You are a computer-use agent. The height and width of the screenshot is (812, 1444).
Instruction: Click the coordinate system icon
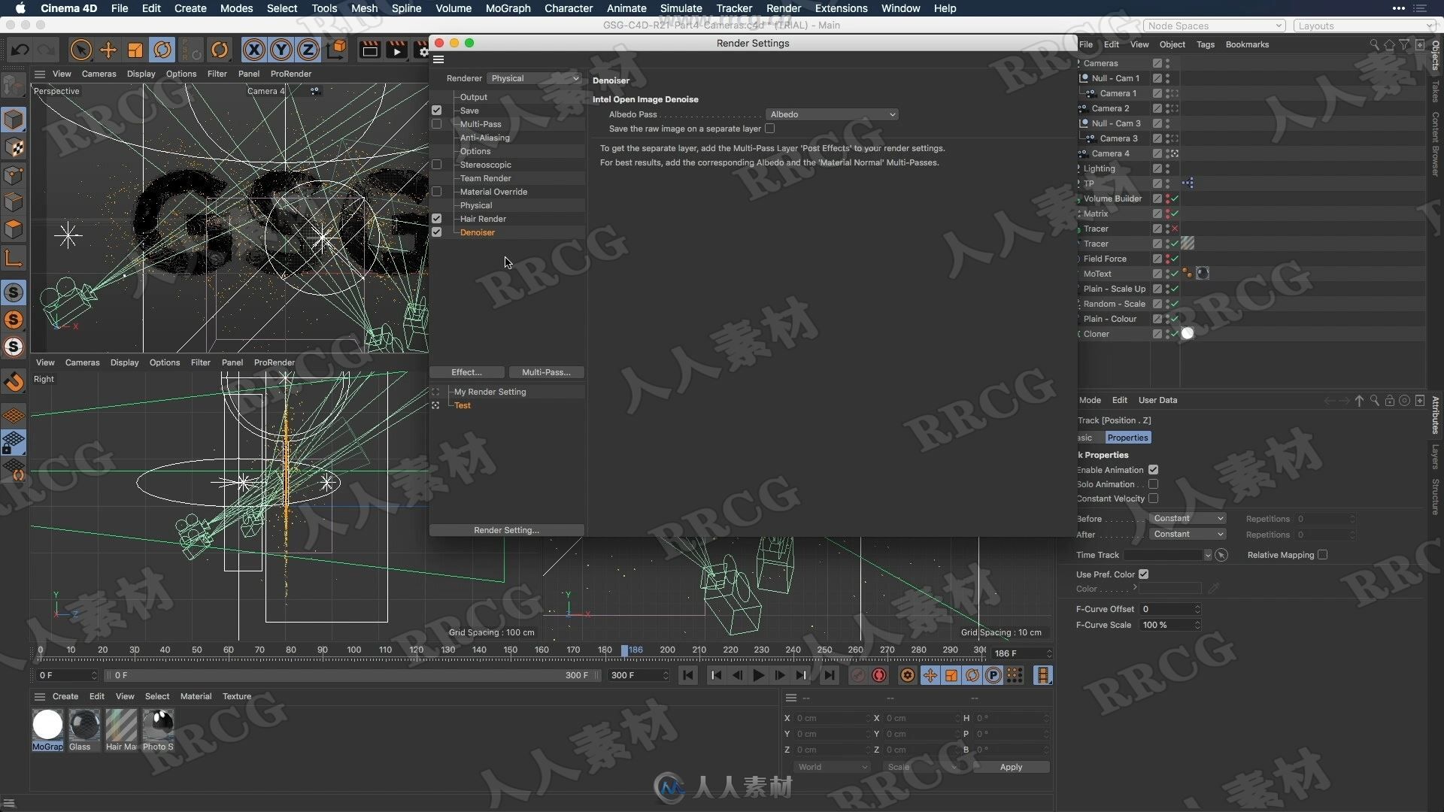(337, 50)
